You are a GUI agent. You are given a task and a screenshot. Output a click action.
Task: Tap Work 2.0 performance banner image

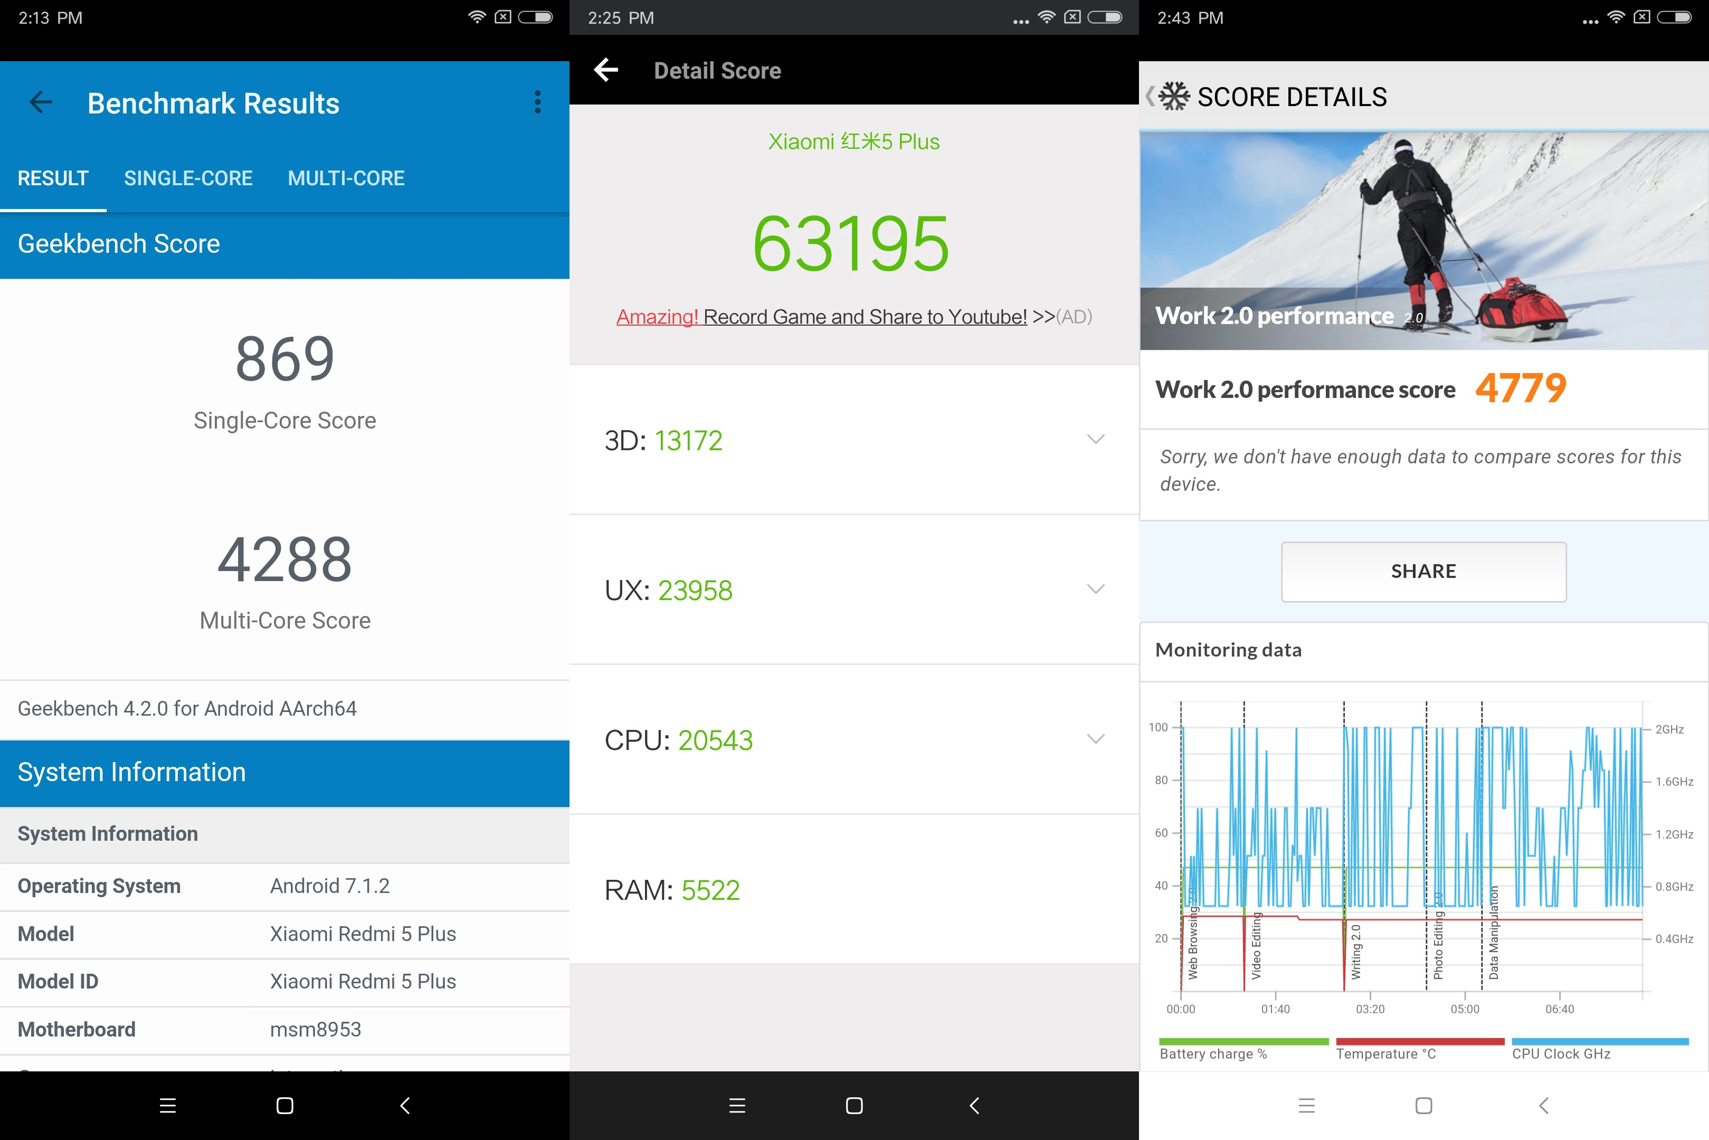point(1423,241)
